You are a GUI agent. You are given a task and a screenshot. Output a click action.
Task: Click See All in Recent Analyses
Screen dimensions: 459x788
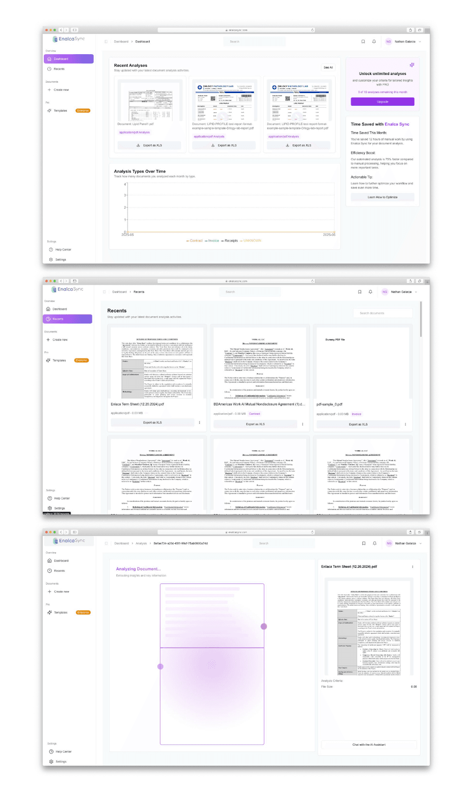point(328,67)
